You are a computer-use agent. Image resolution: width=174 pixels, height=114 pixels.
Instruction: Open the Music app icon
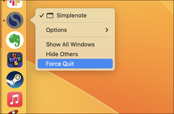[x=15, y=99]
